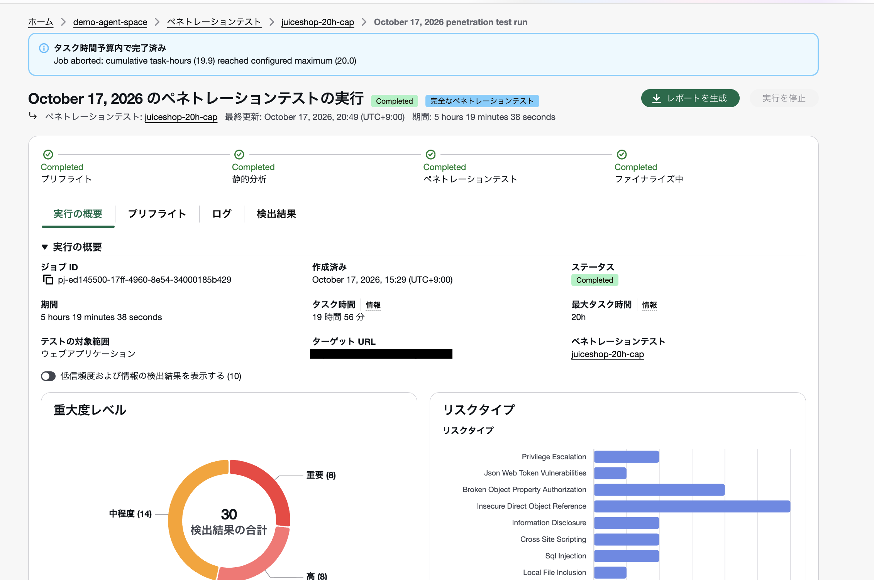Click 情報 link next to 最大タスク時間

649,305
